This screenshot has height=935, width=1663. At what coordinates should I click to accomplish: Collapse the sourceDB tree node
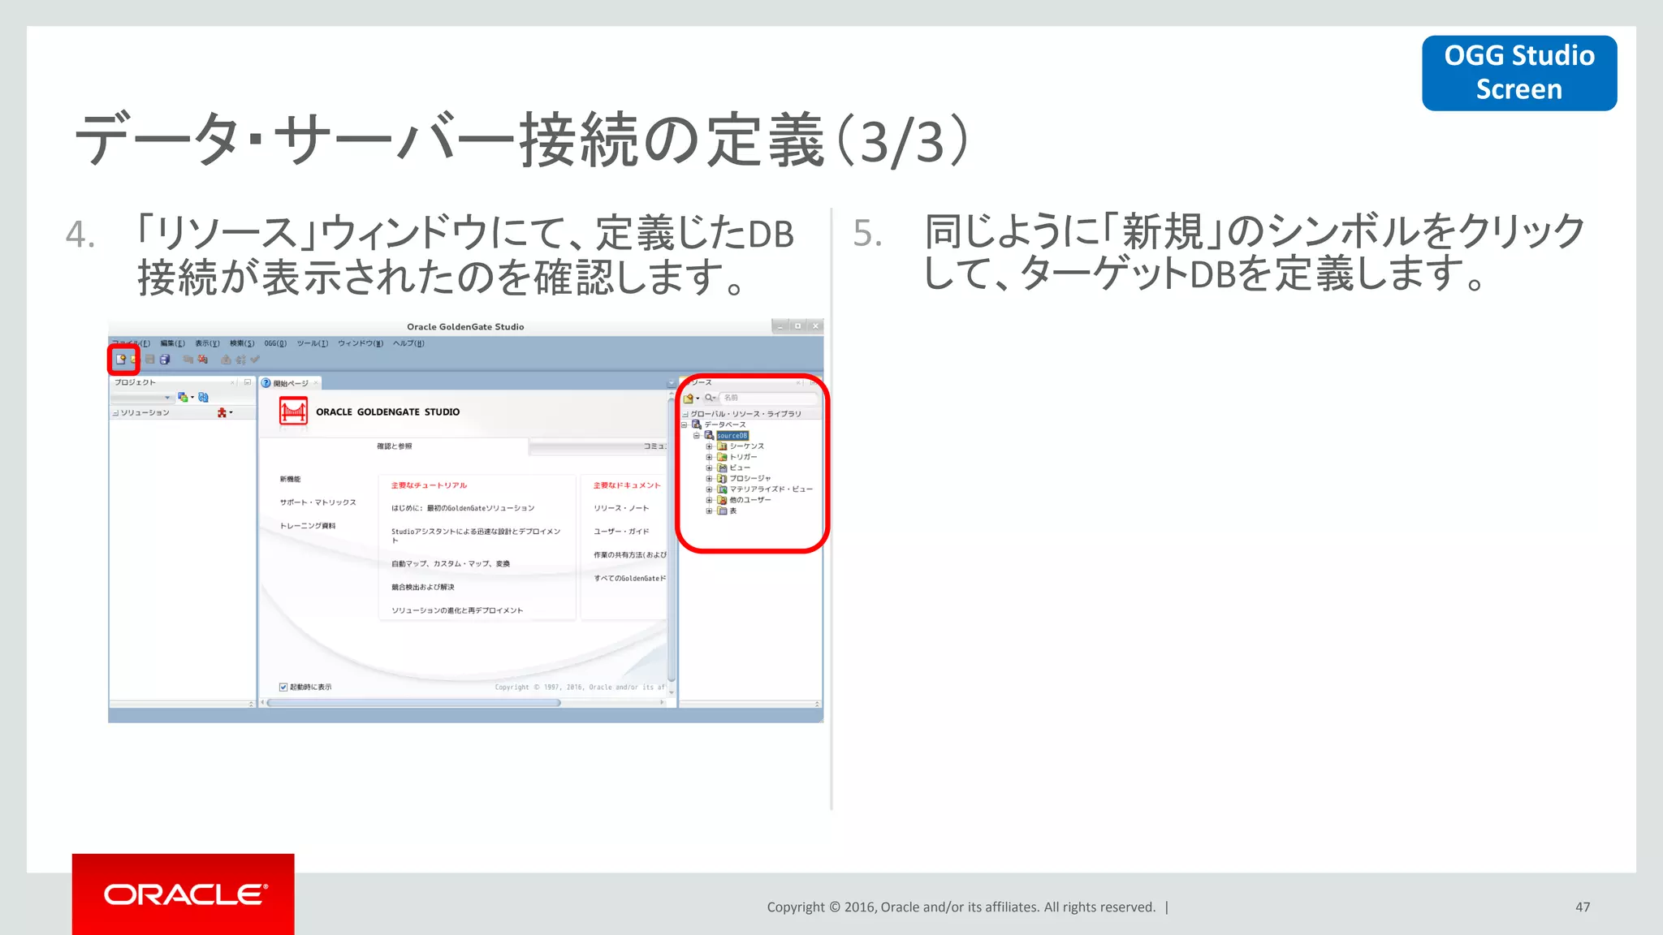[697, 435]
